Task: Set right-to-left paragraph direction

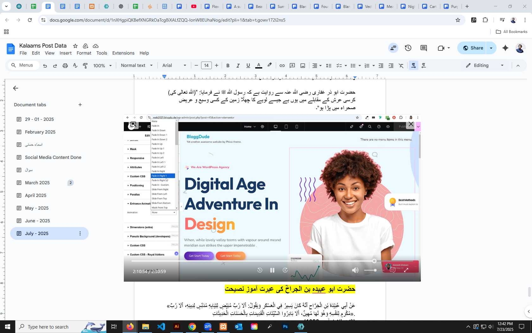Action: pyautogui.click(x=424, y=66)
